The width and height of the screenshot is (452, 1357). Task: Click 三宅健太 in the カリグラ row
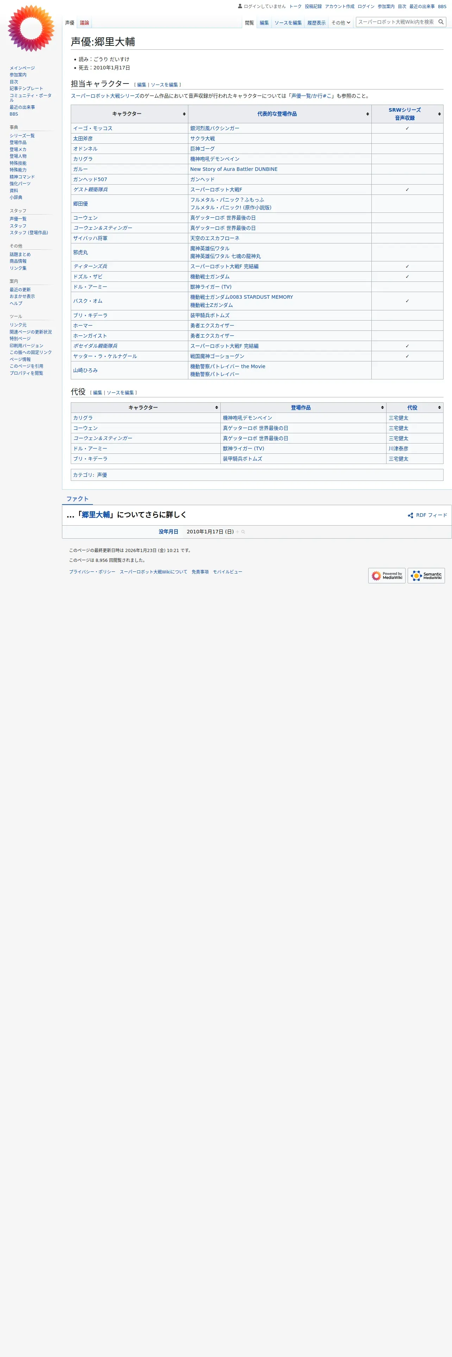coord(398,418)
